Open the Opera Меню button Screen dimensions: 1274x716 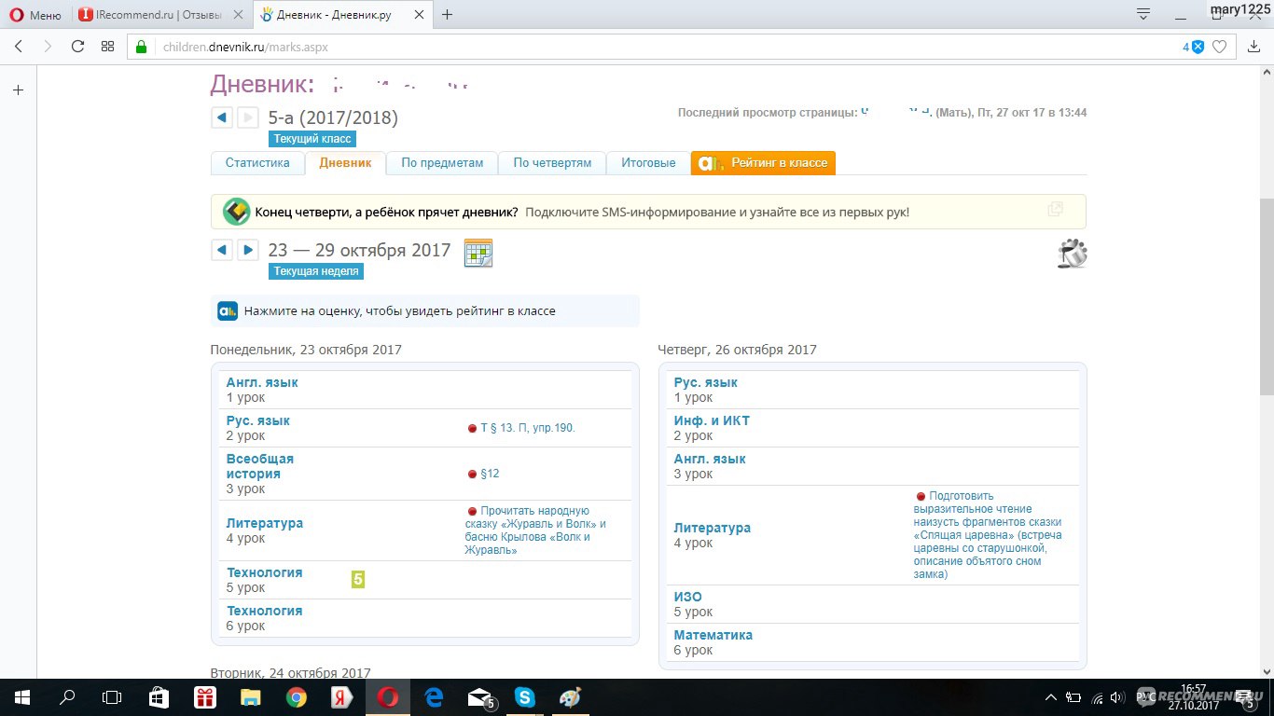pyautogui.click(x=35, y=15)
